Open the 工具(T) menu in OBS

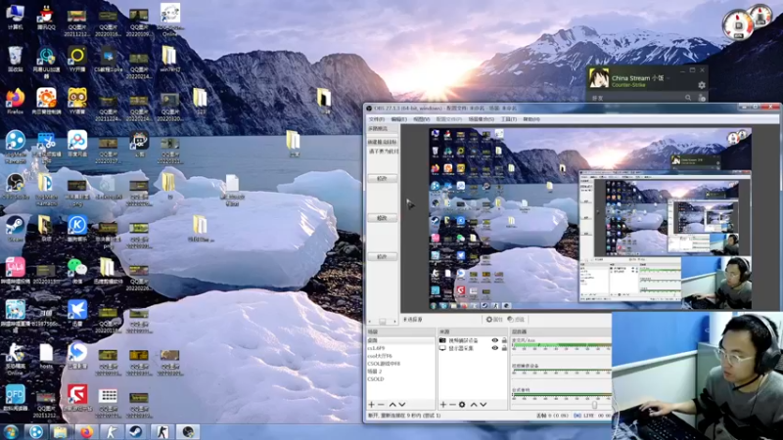click(509, 119)
